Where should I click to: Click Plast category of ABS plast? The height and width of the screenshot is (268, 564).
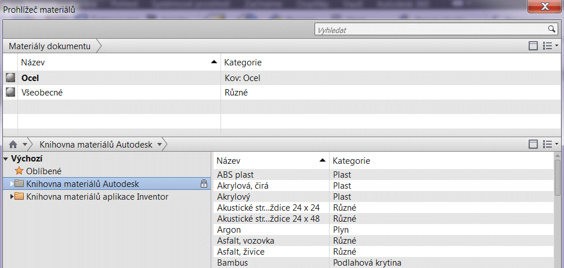[342, 175]
